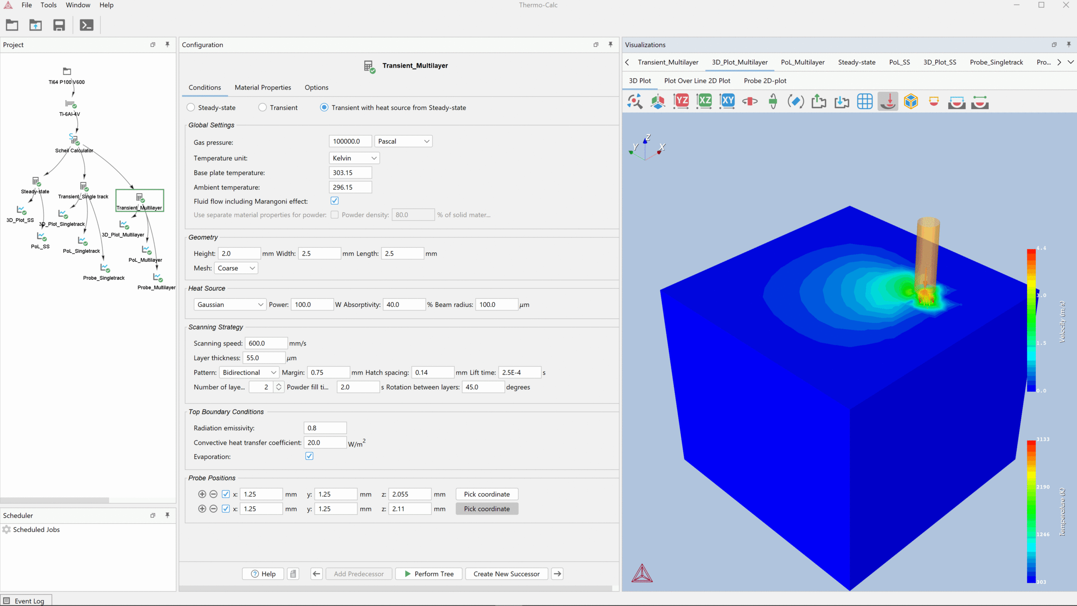Increase Number of layers with the stepper
The image size is (1077, 606).
pos(279,384)
